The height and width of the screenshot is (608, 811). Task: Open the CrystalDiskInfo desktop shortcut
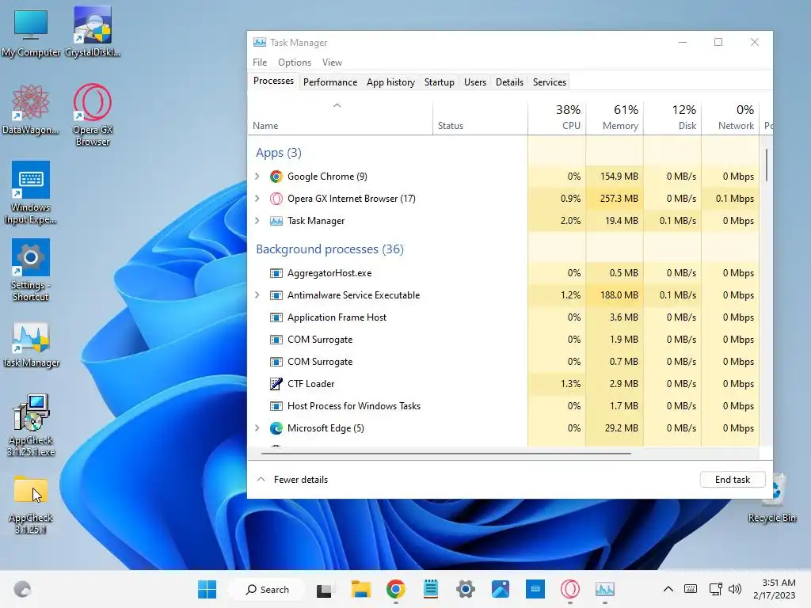pos(93,32)
